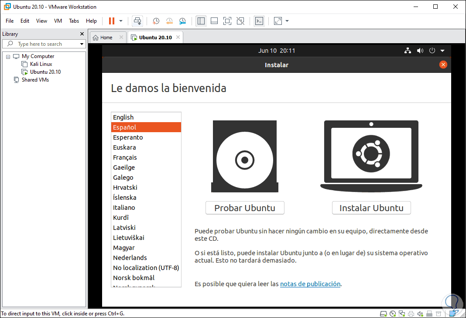Expand the Ubuntu system menu arrow
Image resolution: width=466 pixels, height=318 pixels.
pos(442,51)
